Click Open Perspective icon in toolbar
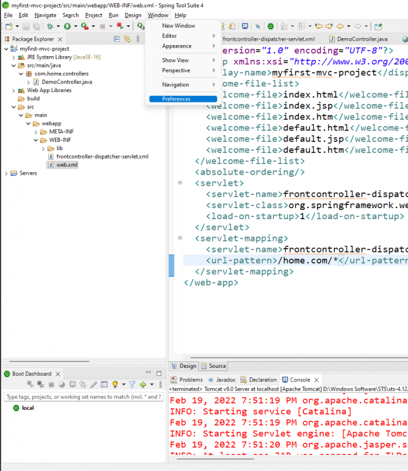Viewport: 408px width, 471px height. click(x=378, y=27)
